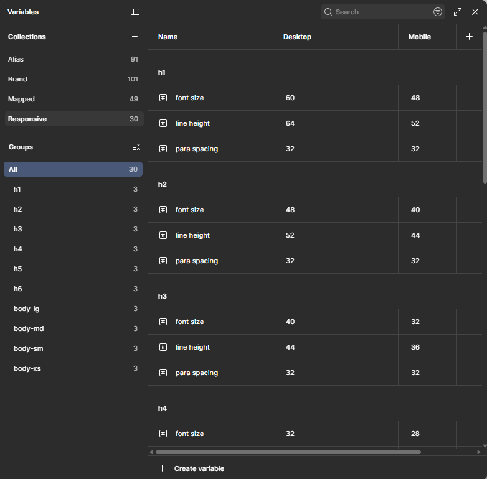Open the Brand collection
487x479 pixels.
tap(74, 79)
